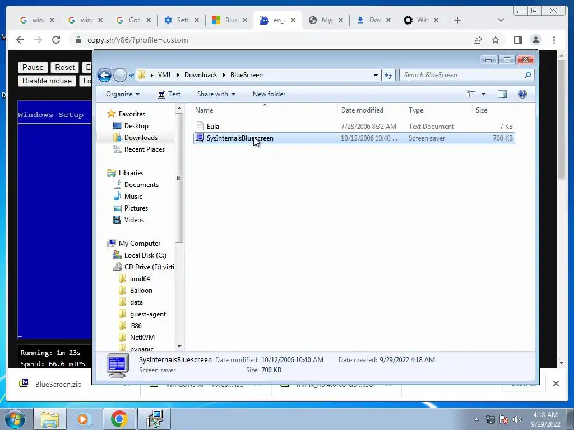
Task: Go back using Explorer's blue back arrow
Action: [104, 76]
